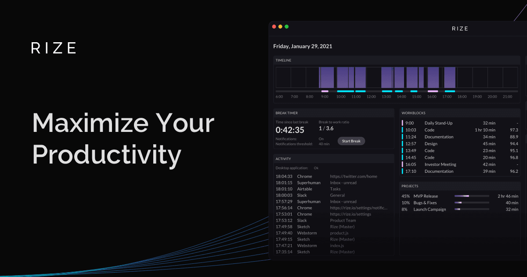This screenshot has width=527, height=277.
Task: Click the Friday, January 29, 2021 date heading
Action: tap(303, 46)
